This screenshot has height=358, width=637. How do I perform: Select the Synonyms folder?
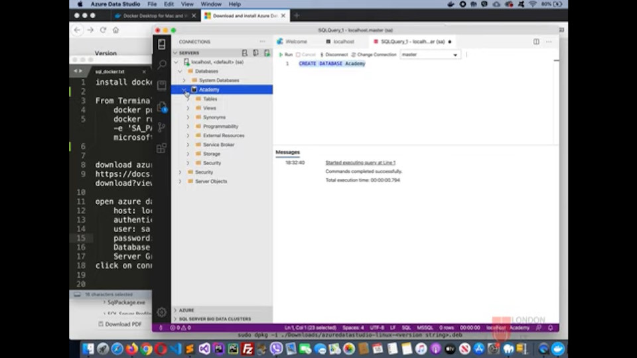pyautogui.click(x=214, y=117)
